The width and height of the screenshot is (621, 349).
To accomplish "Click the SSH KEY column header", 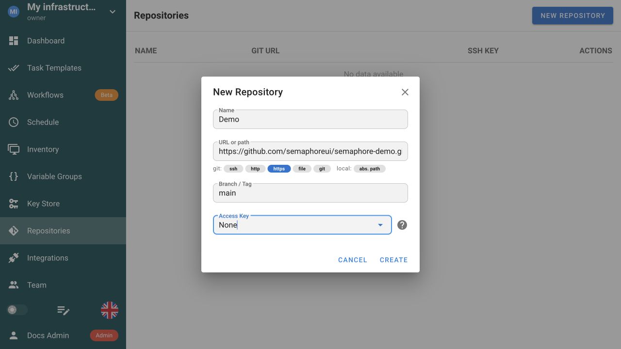I will coord(483,50).
